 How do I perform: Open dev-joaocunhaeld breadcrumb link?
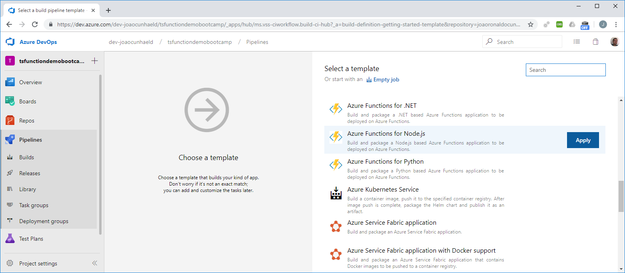(131, 42)
